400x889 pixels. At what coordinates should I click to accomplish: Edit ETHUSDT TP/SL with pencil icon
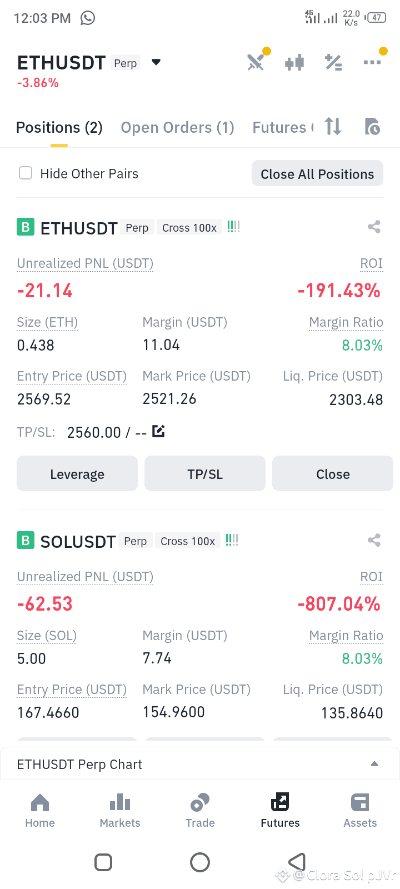158,431
